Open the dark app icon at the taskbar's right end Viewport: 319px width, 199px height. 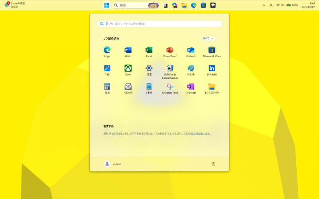213,6
